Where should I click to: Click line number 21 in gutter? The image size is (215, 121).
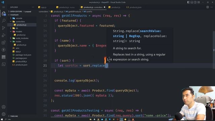pos(45,66)
